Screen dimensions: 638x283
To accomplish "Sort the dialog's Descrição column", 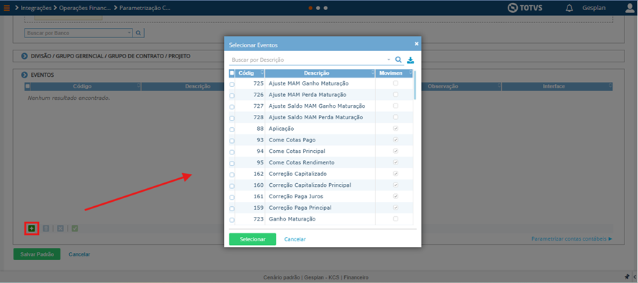I will coord(373,73).
